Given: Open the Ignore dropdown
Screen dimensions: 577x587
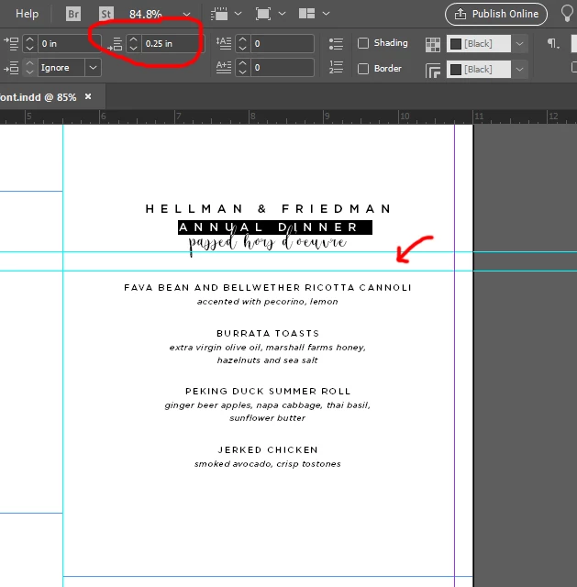Looking at the screenshot, I should tap(93, 68).
